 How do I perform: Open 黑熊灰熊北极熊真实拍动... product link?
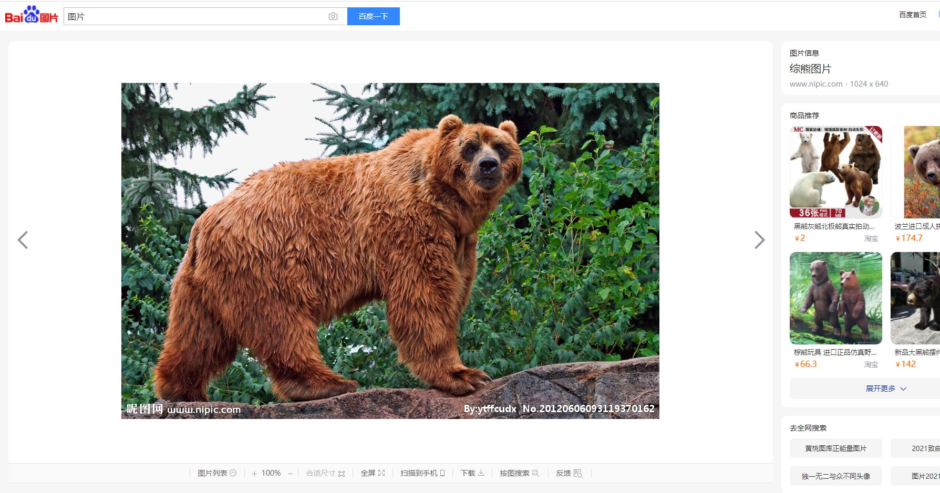[834, 226]
